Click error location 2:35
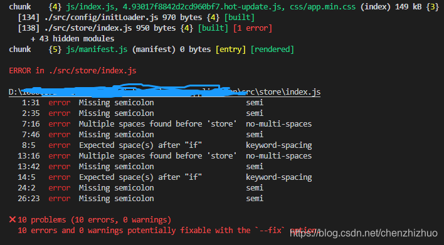Image resolution: width=444 pixels, height=245 pixels. tap(31, 113)
